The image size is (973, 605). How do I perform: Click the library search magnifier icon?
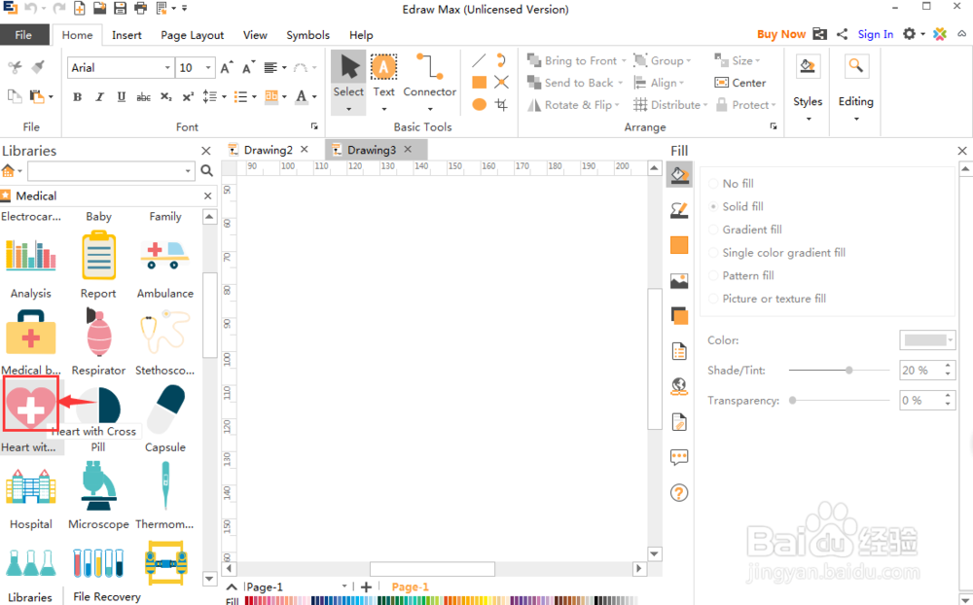(206, 170)
